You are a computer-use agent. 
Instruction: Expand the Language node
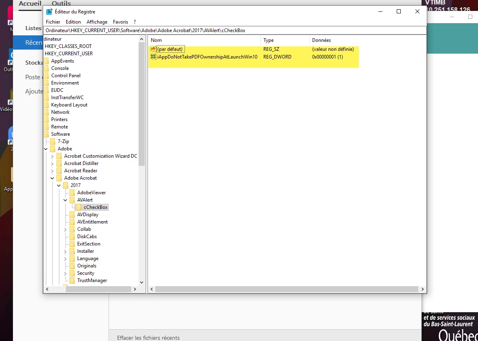point(65,259)
